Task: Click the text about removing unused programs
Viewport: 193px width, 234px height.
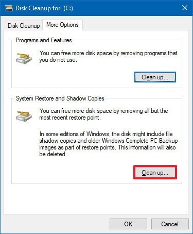Action: tap(108, 57)
